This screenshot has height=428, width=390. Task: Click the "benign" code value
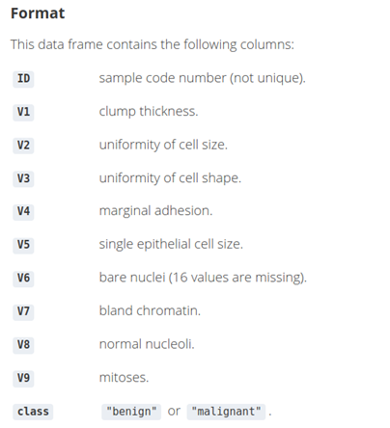131,412
